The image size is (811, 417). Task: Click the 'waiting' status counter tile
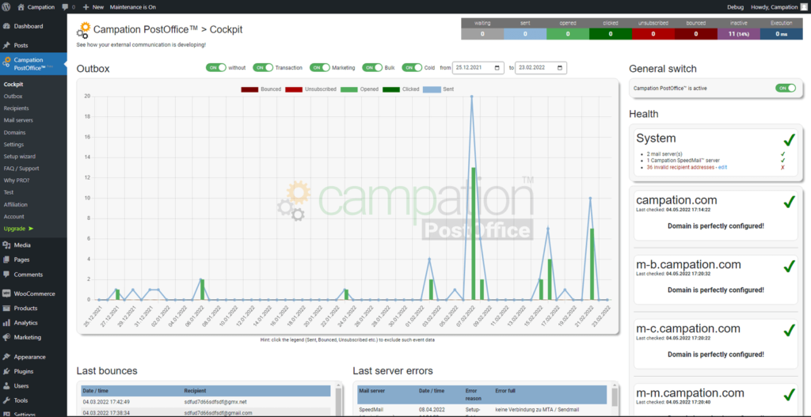(482, 29)
